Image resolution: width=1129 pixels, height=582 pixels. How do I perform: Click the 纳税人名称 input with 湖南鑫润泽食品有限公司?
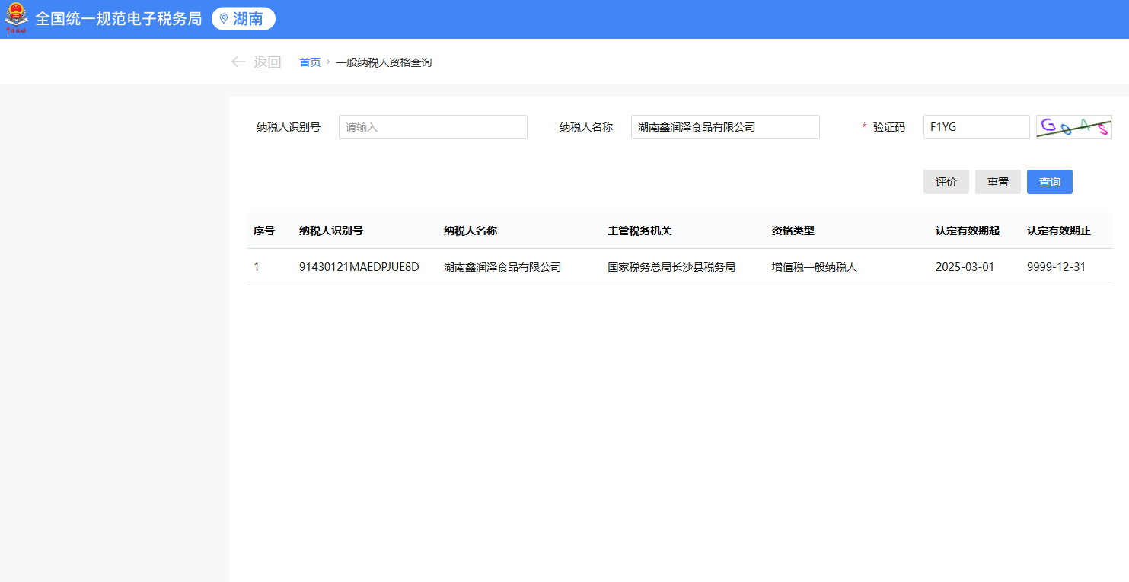(x=725, y=127)
